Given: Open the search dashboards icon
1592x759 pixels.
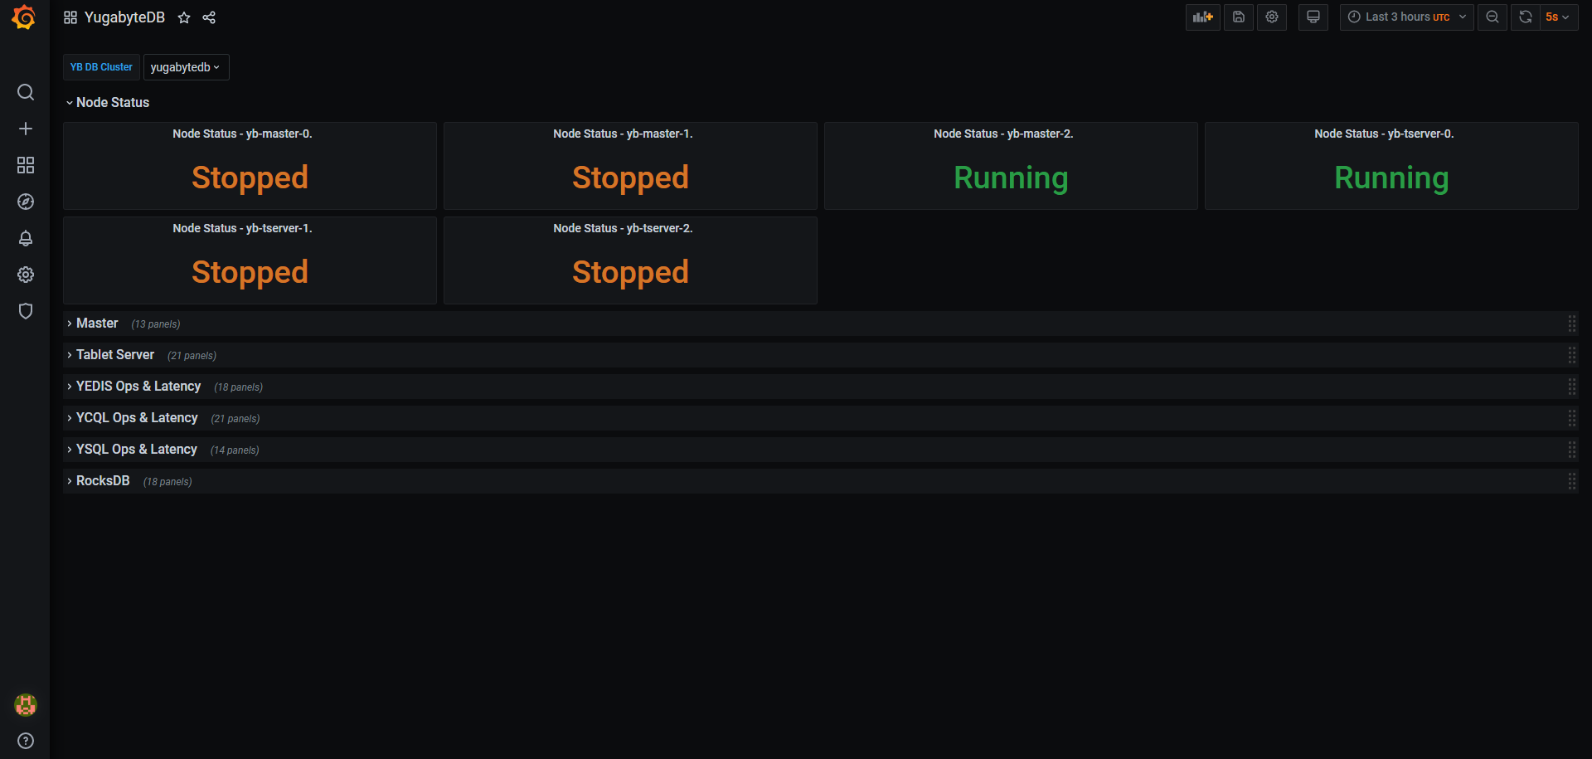Looking at the screenshot, I should pos(26,92).
